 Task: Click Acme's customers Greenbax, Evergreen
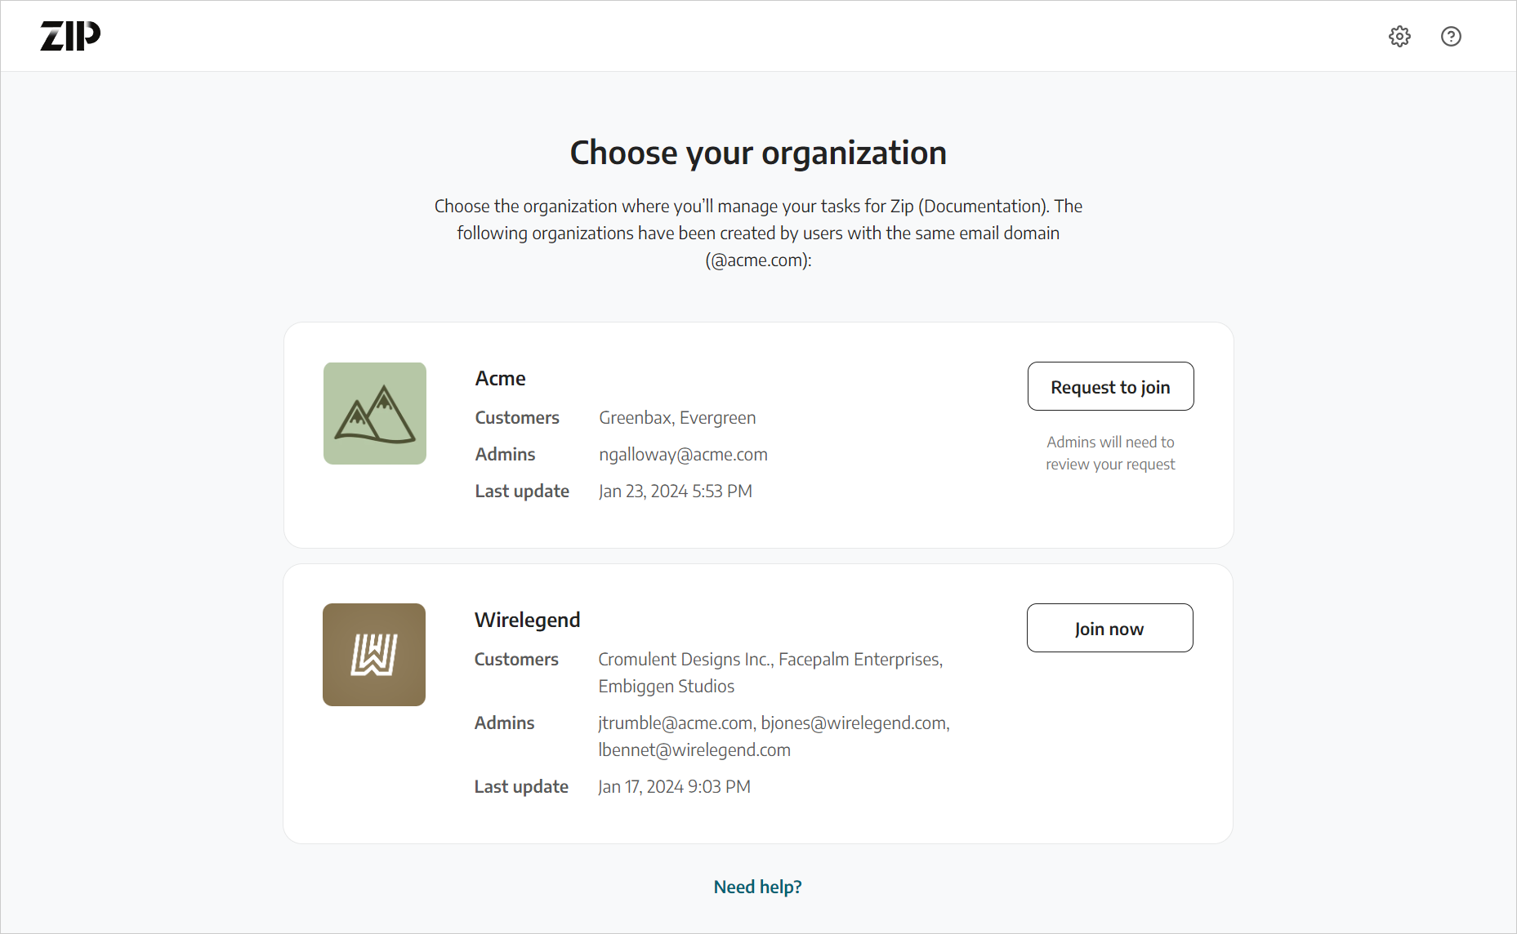pyautogui.click(x=677, y=418)
